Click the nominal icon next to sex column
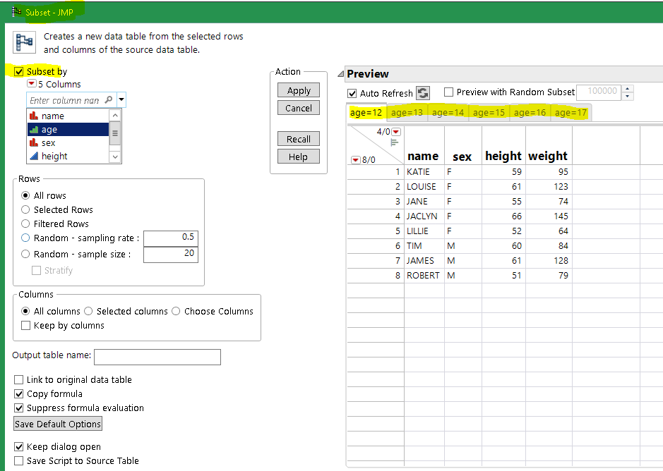Screen dimensions: 663x471 click(33, 142)
